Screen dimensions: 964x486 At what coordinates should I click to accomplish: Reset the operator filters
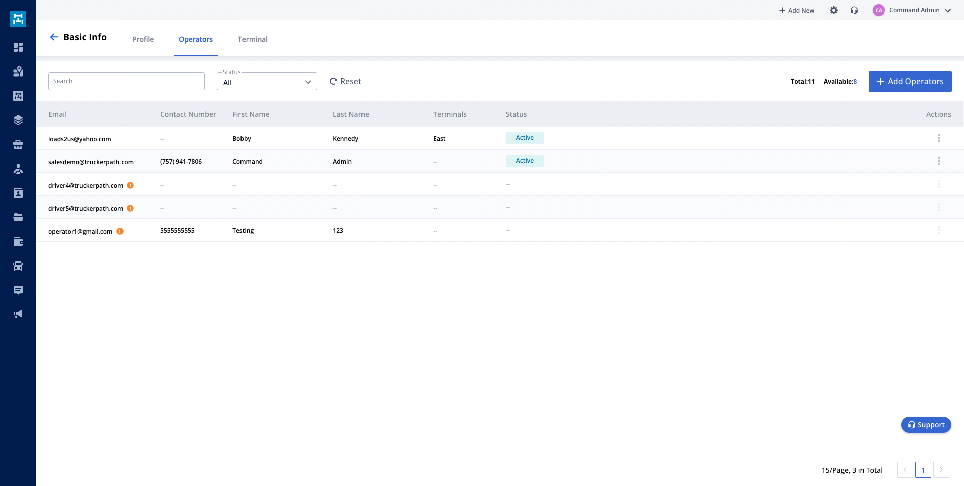point(345,81)
